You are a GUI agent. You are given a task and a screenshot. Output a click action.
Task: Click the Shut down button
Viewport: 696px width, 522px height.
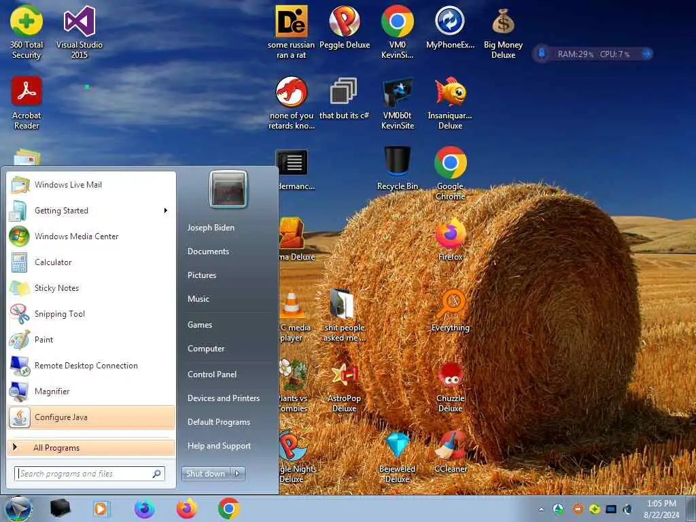205,473
